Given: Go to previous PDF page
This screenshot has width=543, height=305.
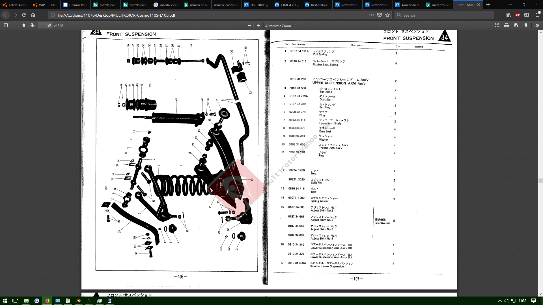Looking at the screenshot, I should pos(24,25).
